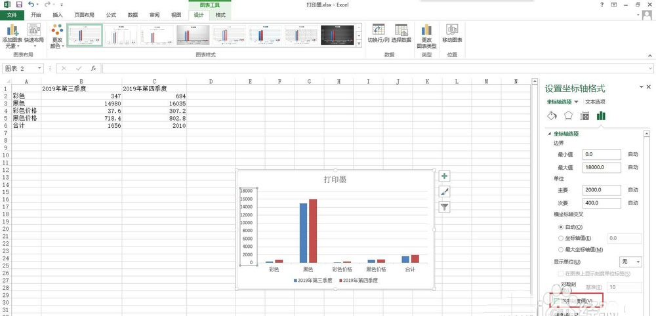
Task: Select Maximum axis value (最大坐标轴值) radio
Action: pos(560,249)
